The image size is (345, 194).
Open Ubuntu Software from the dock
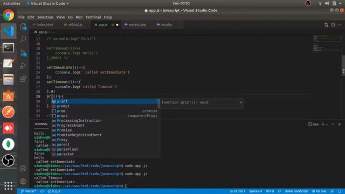[9, 96]
